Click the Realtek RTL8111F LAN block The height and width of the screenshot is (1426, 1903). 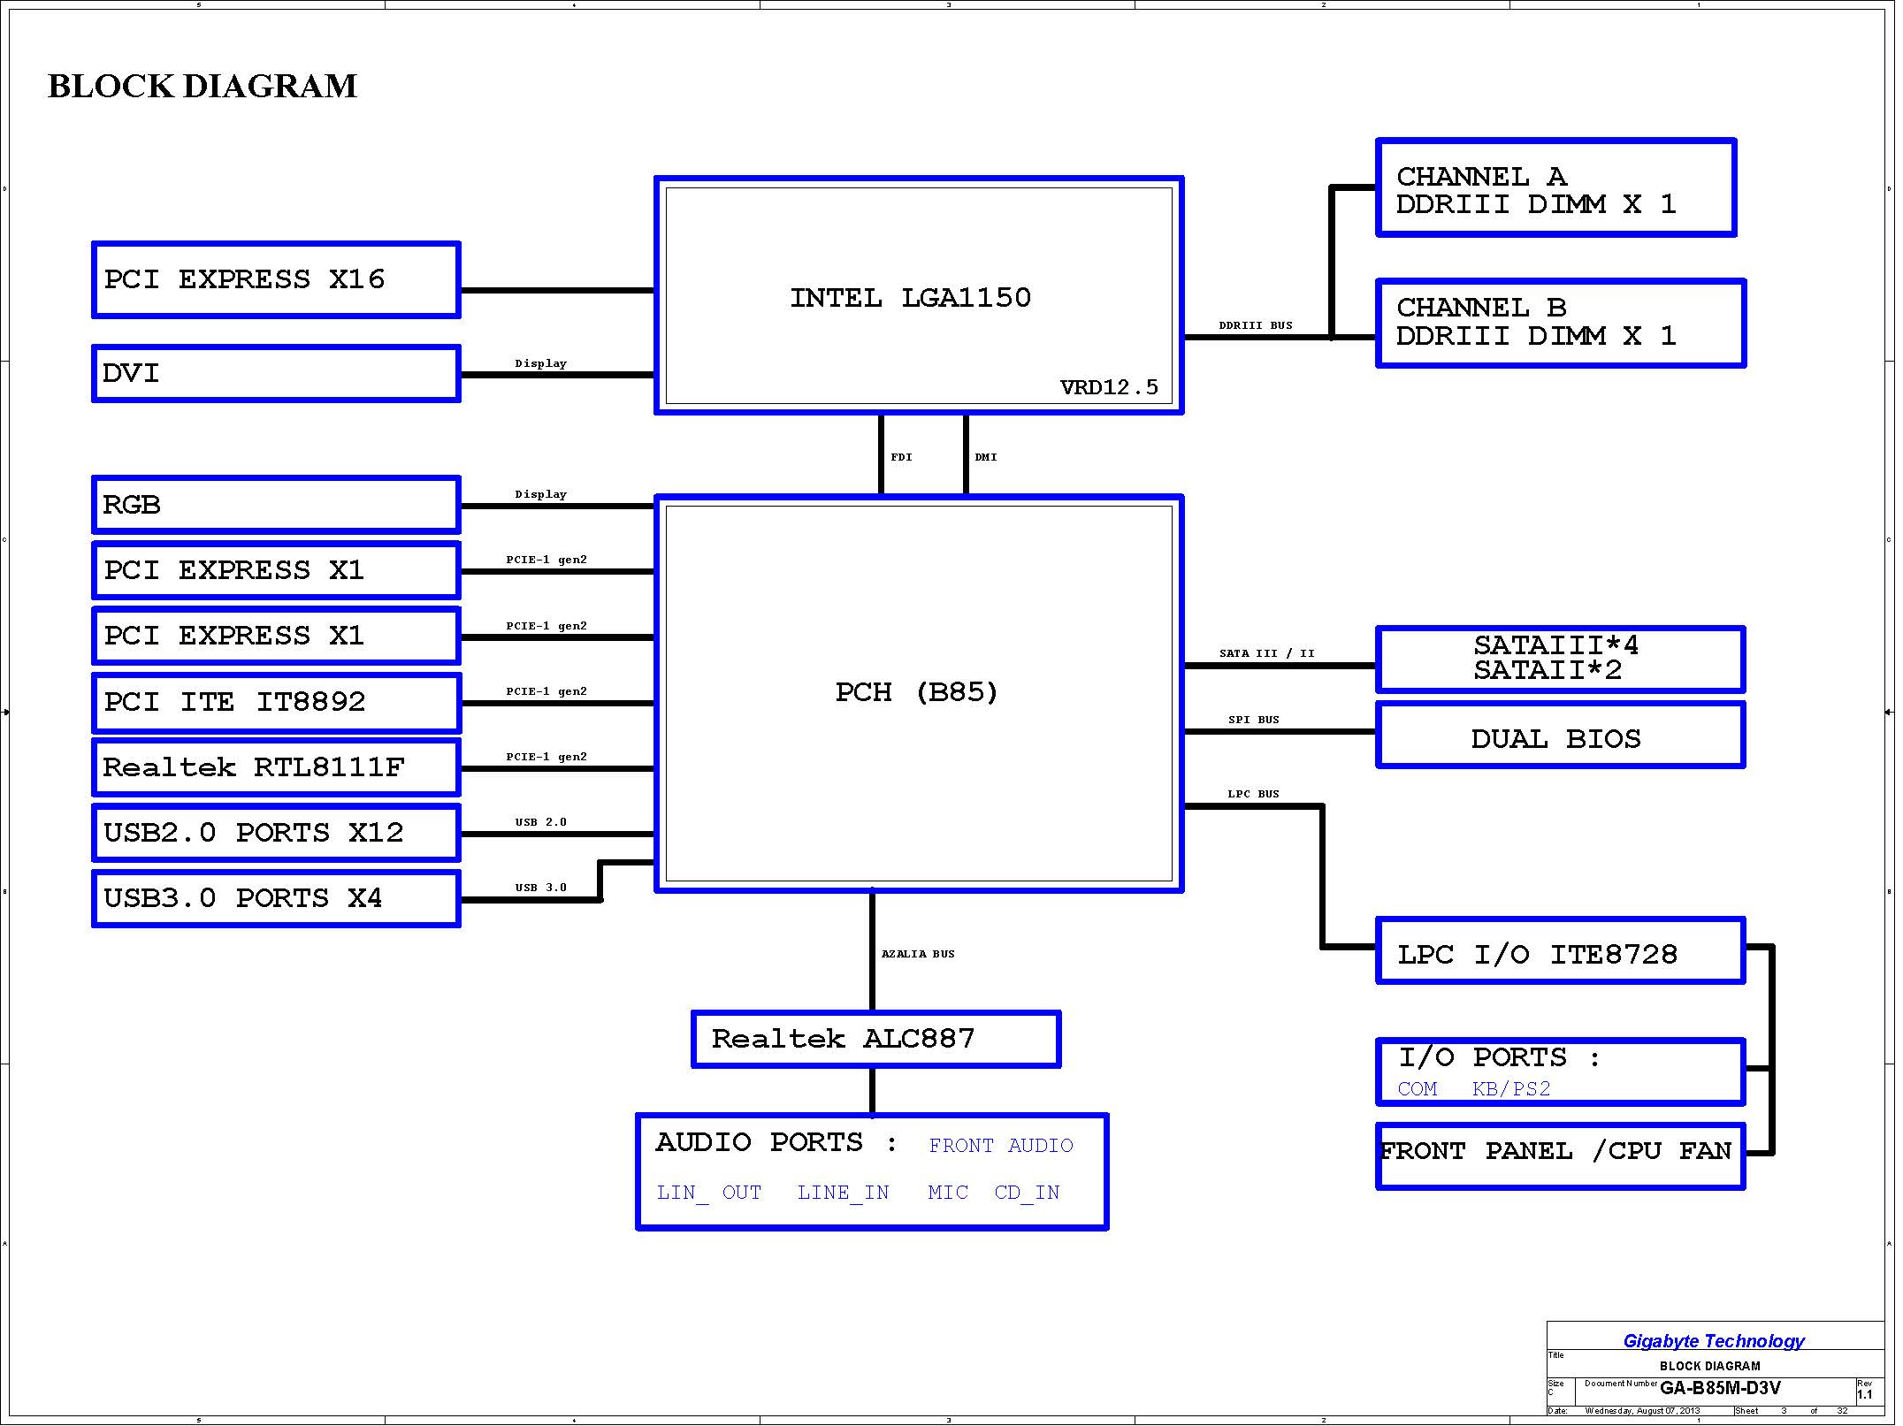[276, 767]
